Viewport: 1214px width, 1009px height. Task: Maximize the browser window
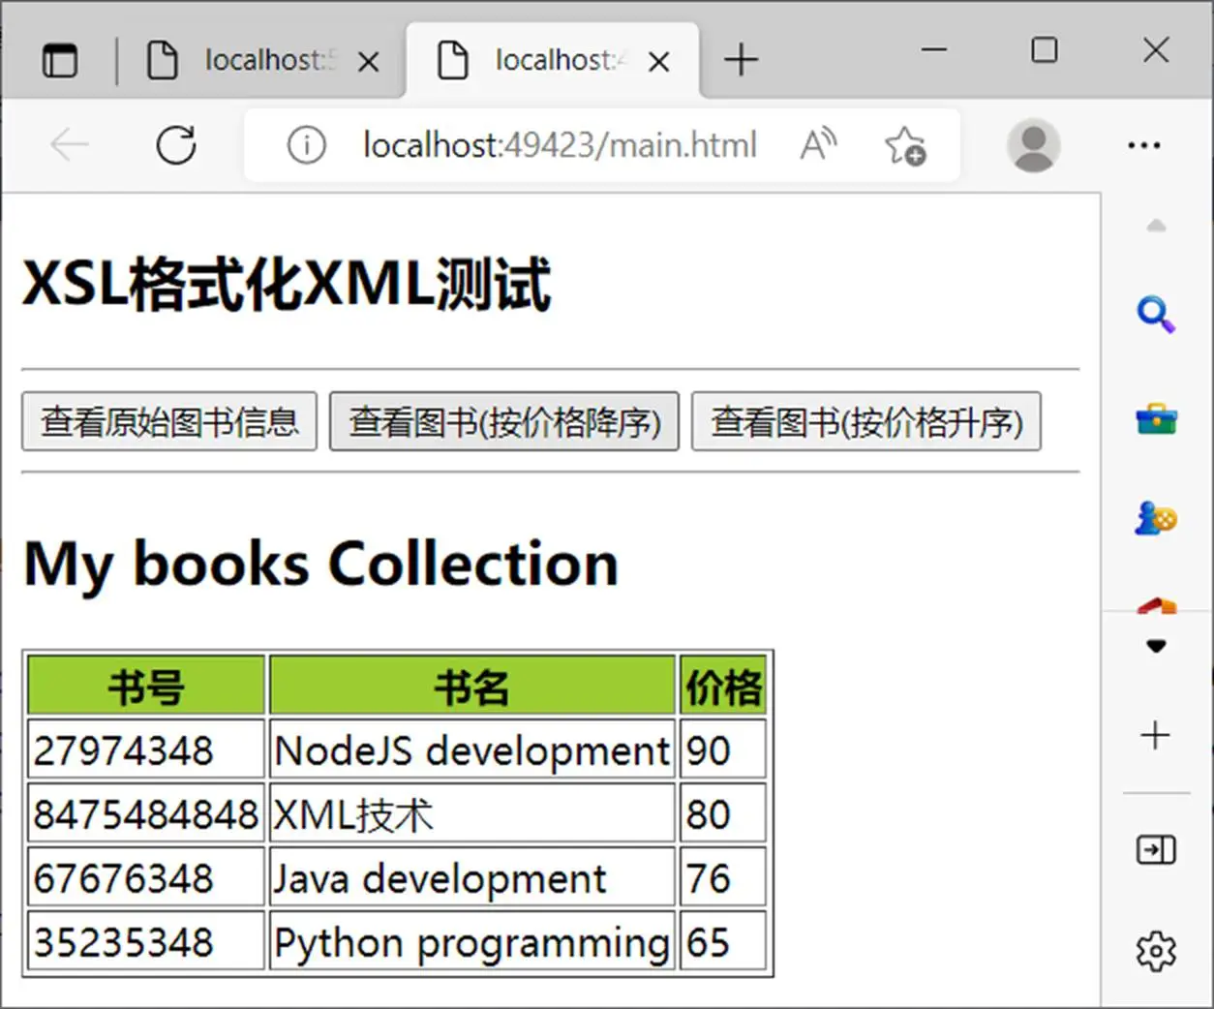(1045, 49)
